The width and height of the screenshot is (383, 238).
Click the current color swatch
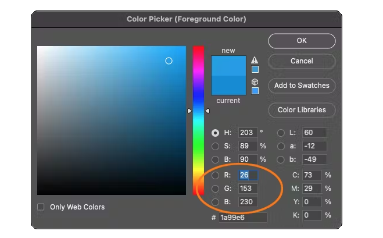[x=228, y=85]
